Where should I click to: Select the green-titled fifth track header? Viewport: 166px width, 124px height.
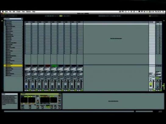[x=54, y=66]
